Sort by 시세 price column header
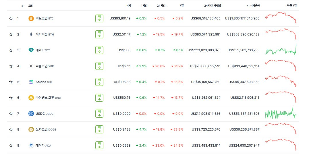309x154 pixels. [128, 5]
